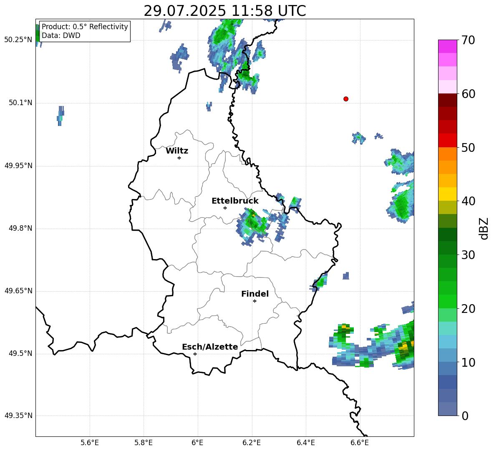Click the yellow 40 dBZ colorbar swatch
The height and width of the screenshot is (451, 494).
(447, 194)
